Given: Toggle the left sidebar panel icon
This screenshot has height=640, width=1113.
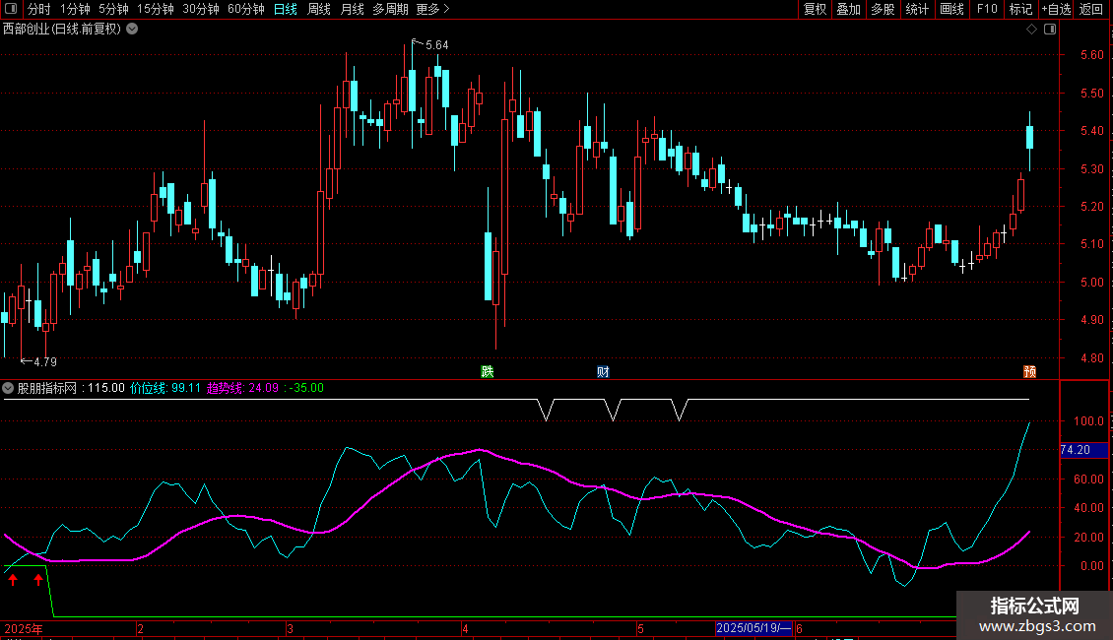Looking at the screenshot, I should pos(12,9).
